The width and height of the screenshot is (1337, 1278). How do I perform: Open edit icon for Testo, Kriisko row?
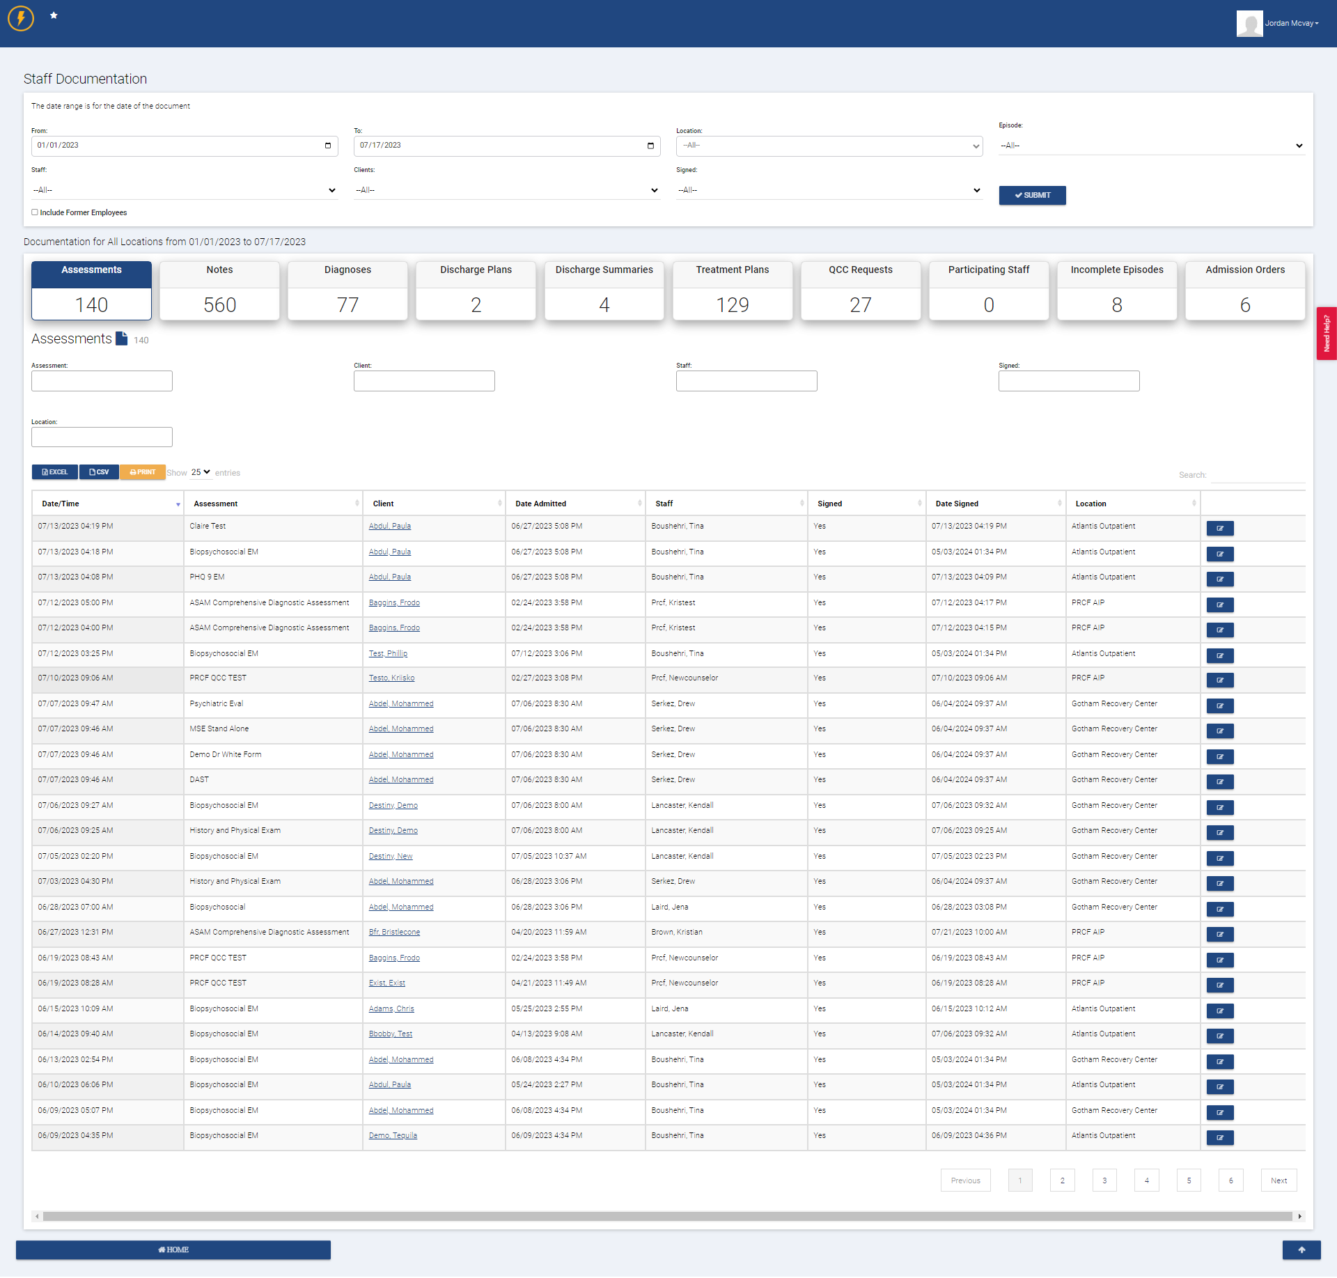(x=1220, y=680)
